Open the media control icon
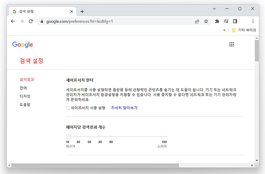Screen dimensions: 265x174 click(226, 21)
